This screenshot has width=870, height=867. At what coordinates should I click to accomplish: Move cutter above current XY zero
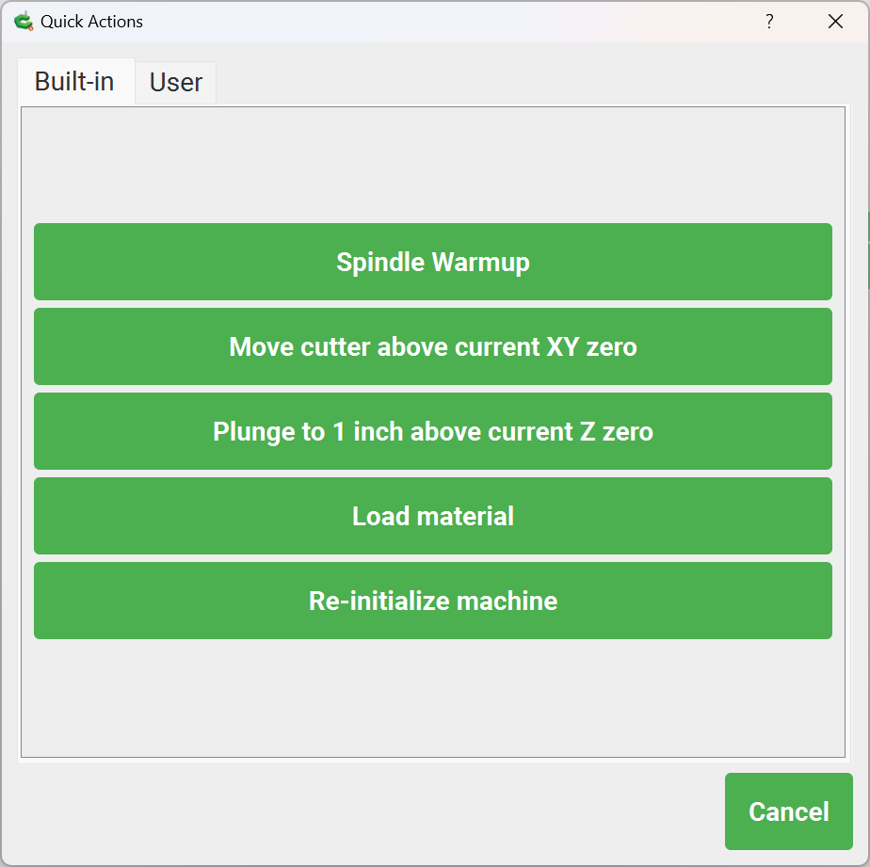point(433,346)
